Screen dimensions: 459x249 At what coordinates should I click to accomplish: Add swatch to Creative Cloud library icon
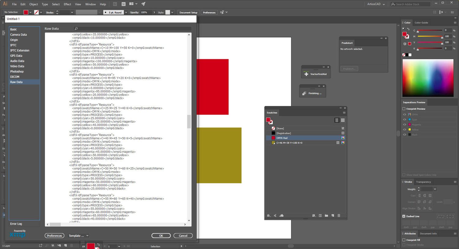pyautogui.click(x=281, y=216)
